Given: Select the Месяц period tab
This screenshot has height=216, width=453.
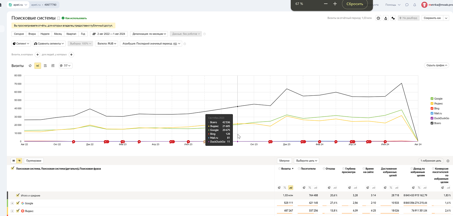Looking at the screenshot, I should pyautogui.click(x=58, y=34).
